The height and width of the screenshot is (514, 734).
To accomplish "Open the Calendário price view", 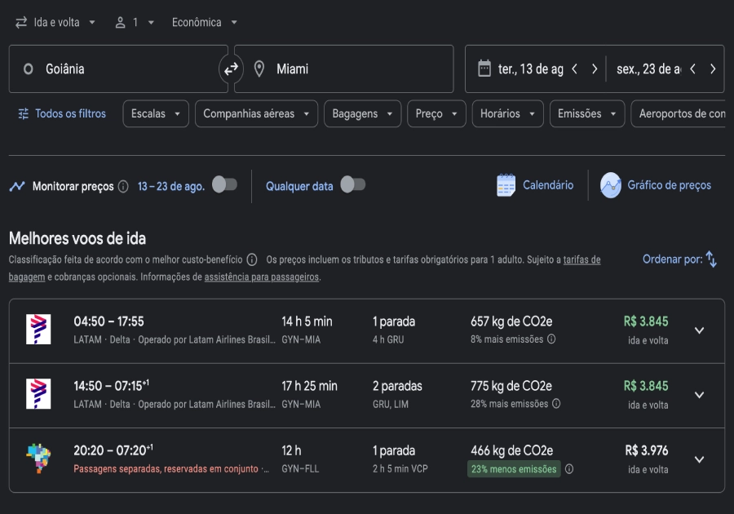I will pyautogui.click(x=535, y=185).
